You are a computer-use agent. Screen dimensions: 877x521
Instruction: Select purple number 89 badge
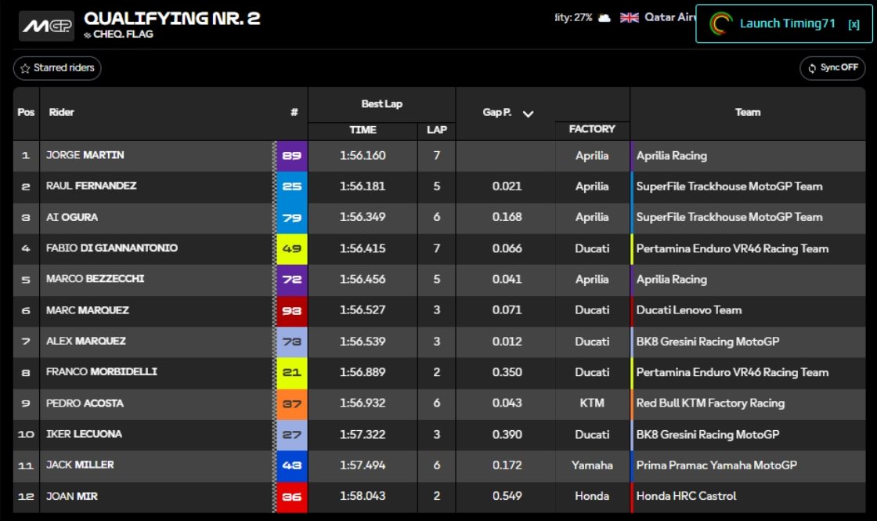pos(291,156)
